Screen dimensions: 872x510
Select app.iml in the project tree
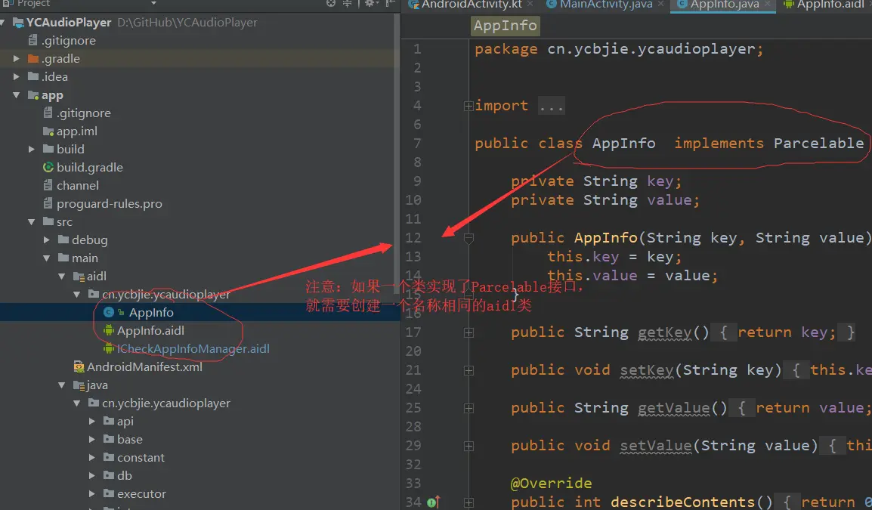77,131
